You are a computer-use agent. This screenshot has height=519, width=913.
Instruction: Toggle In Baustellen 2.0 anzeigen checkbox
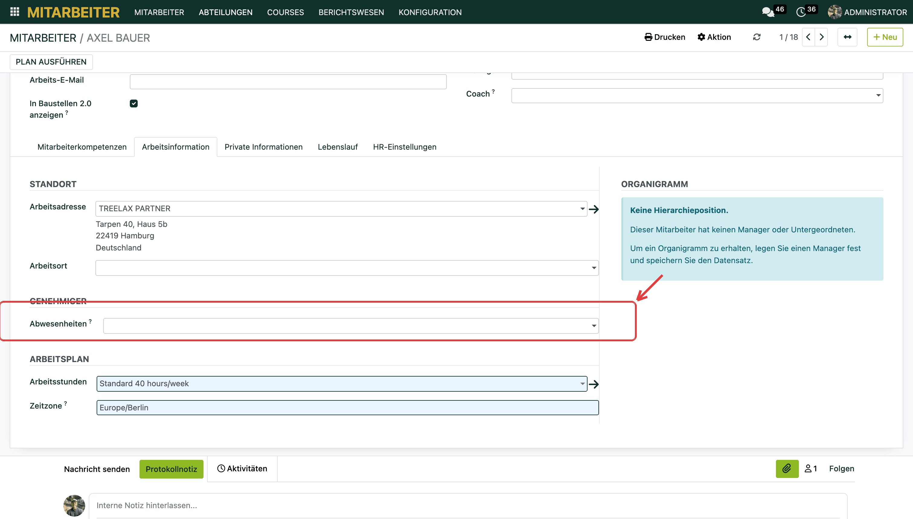pyautogui.click(x=134, y=103)
